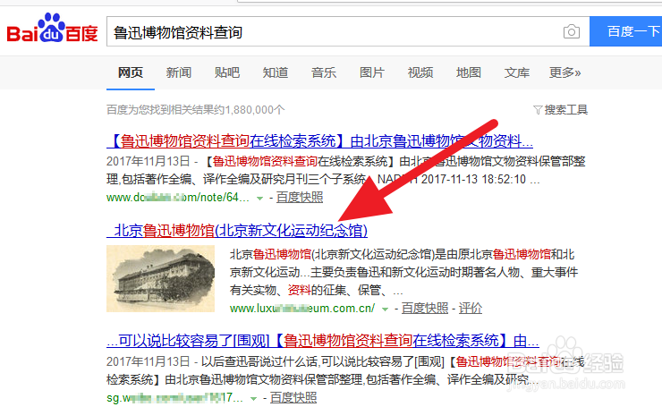Open 百度快照 of the third result

point(293,397)
